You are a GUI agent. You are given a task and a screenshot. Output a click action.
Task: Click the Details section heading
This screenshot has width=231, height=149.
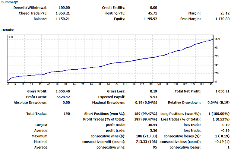(8, 29)
